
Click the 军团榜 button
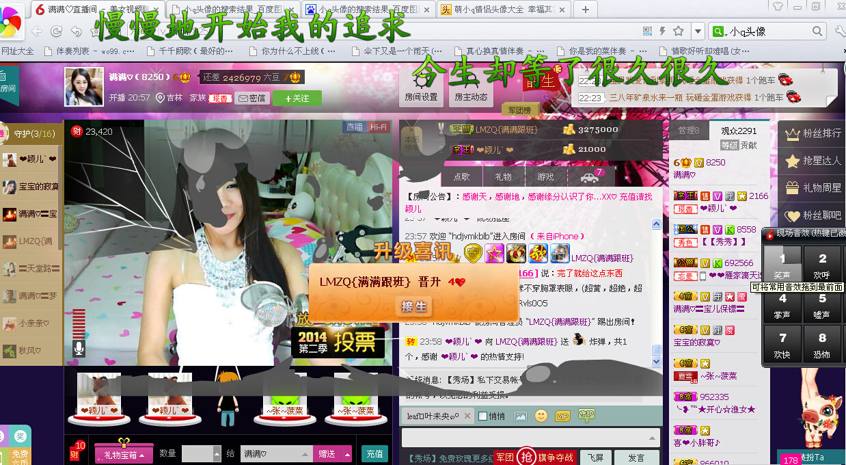(x=520, y=109)
